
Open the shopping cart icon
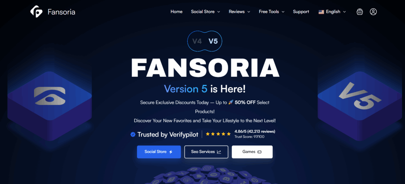360,12
